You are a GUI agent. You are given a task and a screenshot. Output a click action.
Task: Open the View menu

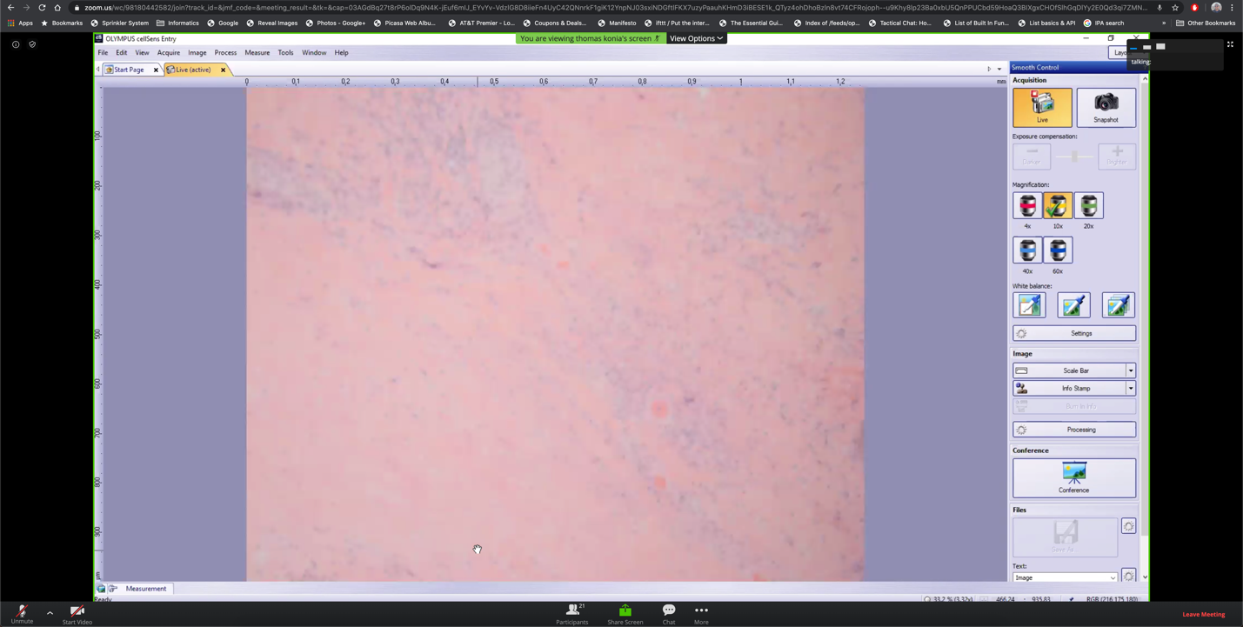click(x=142, y=53)
